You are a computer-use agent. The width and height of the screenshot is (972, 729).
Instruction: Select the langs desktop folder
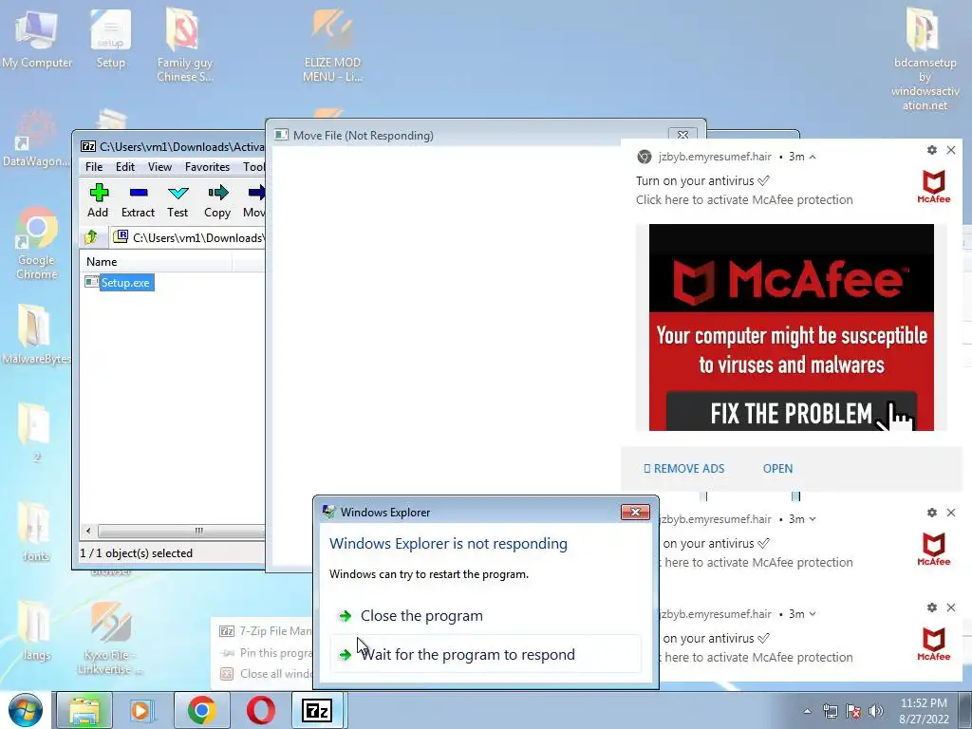(35, 630)
